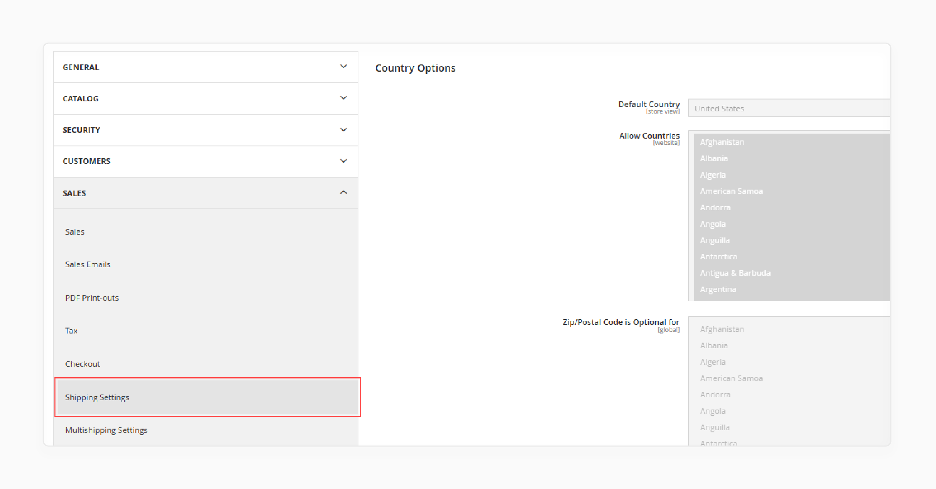Select Angola in Zip/Postal optional list
Screen dimensions: 936x489
(x=792, y=410)
